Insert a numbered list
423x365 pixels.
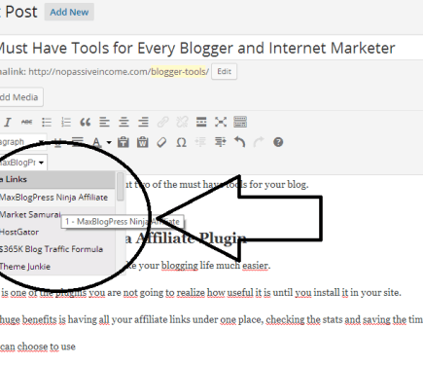[x=66, y=123]
